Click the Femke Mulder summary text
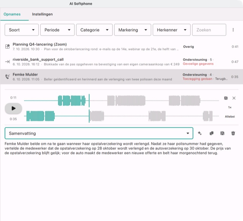Viewport: 243px width, 221px height. pos(118,148)
